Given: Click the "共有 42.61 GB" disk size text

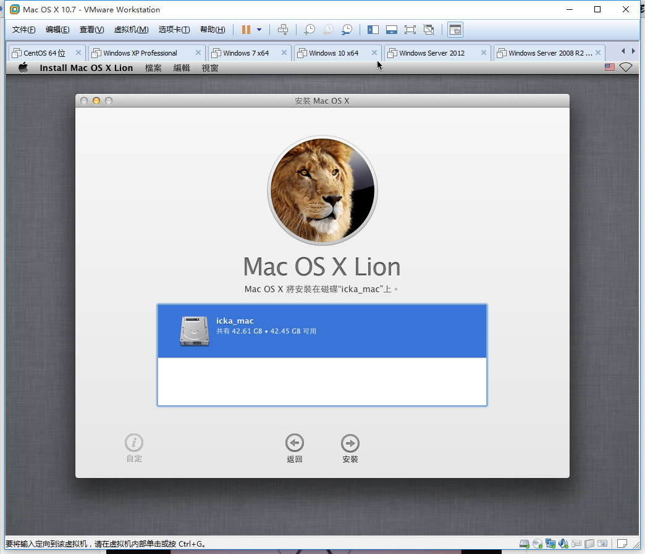Looking at the screenshot, I should [240, 331].
